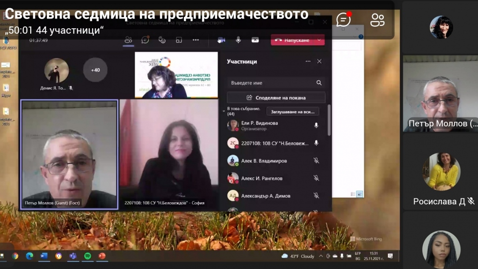Open Microsoft Word from the taskbar
The image size is (478, 269).
(x=44, y=256)
